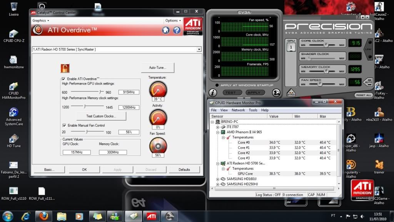Open Fabiano_De_Jes perfil 2 desktop file
Image resolution: width=394 pixels, height=222 pixels.
pos(14,170)
